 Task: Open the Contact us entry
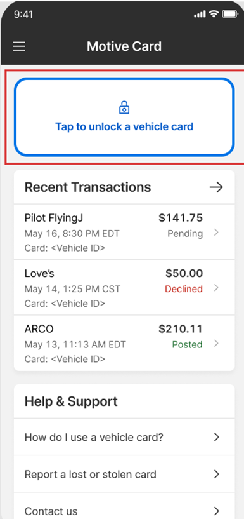coord(124,508)
